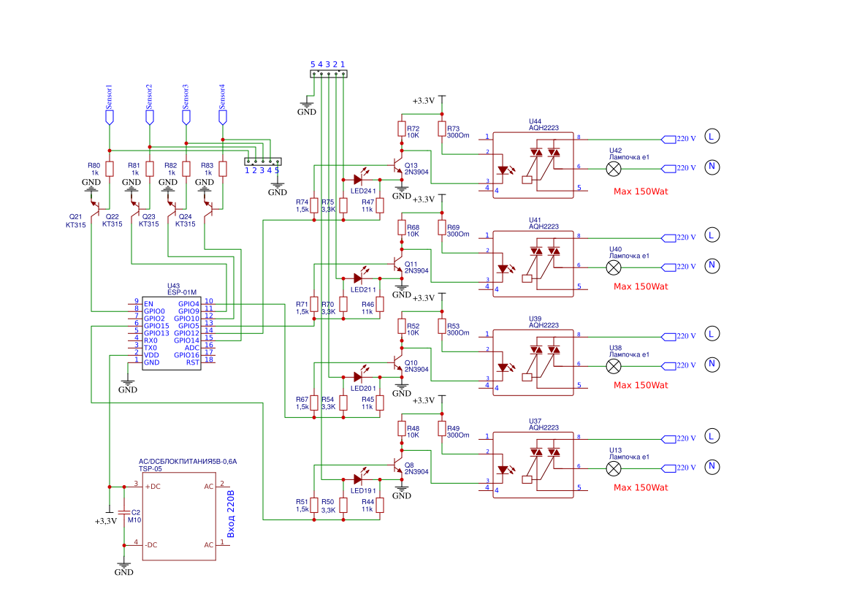The image size is (854, 605).
Task: Click the GPIO15 pin label
Action: click(x=156, y=326)
